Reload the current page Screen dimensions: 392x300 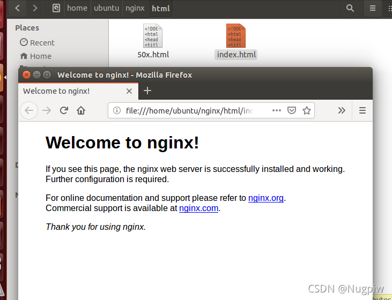tap(64, 110)
